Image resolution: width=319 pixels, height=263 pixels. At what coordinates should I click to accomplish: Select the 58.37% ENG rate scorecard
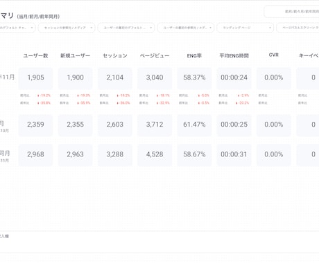[x=194, y=78]
